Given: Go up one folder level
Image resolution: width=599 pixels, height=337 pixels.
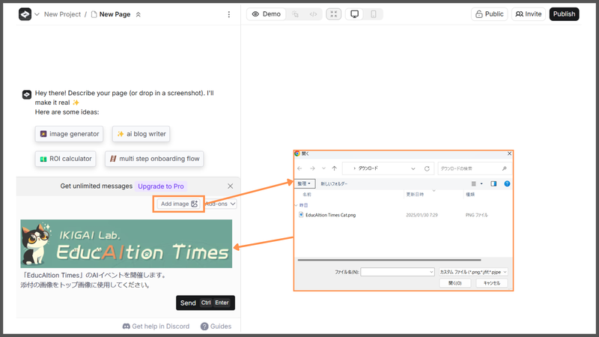Looking at the screenshot, I should click(335, 168).
